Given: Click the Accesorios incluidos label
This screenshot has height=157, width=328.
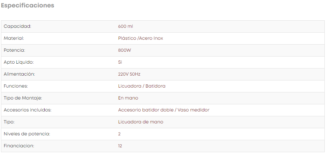Looking at the screenshot, I should point(28,110).
